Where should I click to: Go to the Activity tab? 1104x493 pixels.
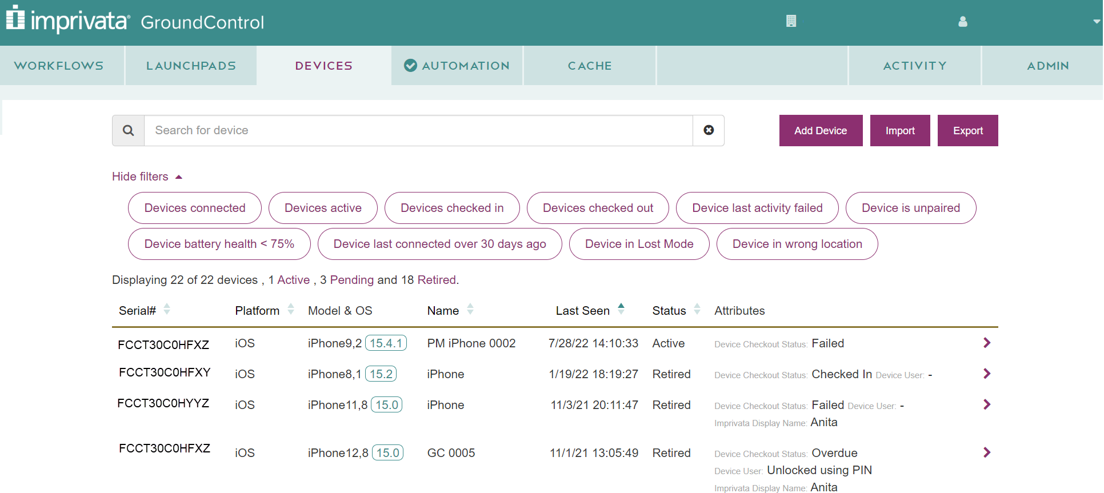pyautogui.click(x=915, y=66)
